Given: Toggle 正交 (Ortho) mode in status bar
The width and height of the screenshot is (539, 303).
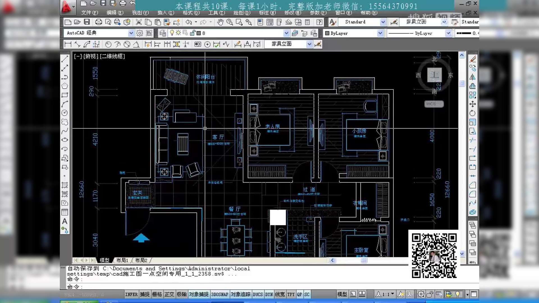Looking at the screenshot, I should point(170,294).
